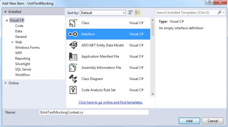Click the ADO.NET Entity Data Model icon

[x=73, y=45]
